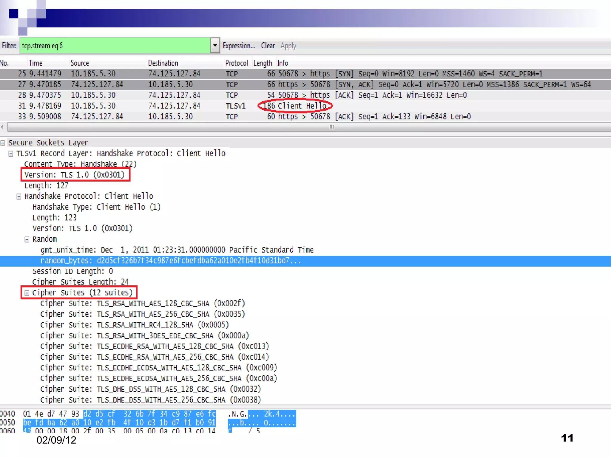Click left arrow of horizontal scrollbar
The width and height of the screenshot is (611, 458).
[2, 127]
